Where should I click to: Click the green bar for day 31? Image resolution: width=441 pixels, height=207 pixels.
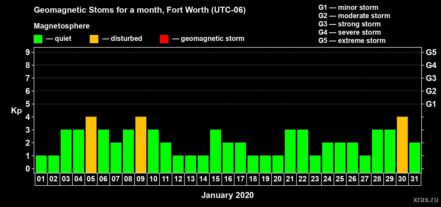(x=415, y=158)
